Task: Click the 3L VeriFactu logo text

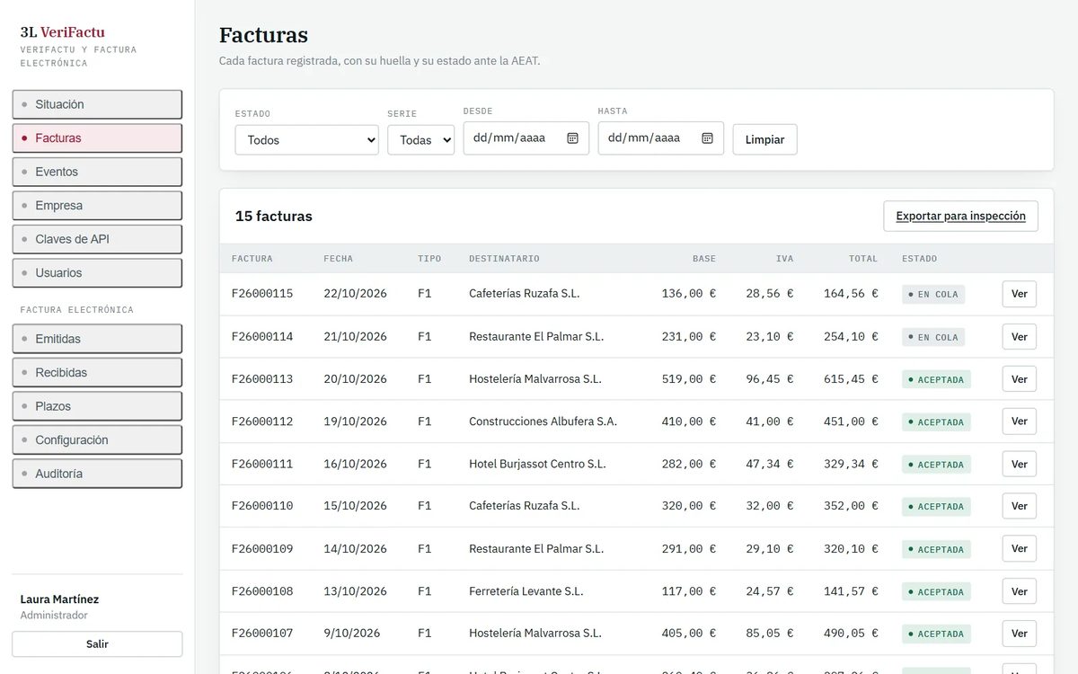Action: pos(63,32)
